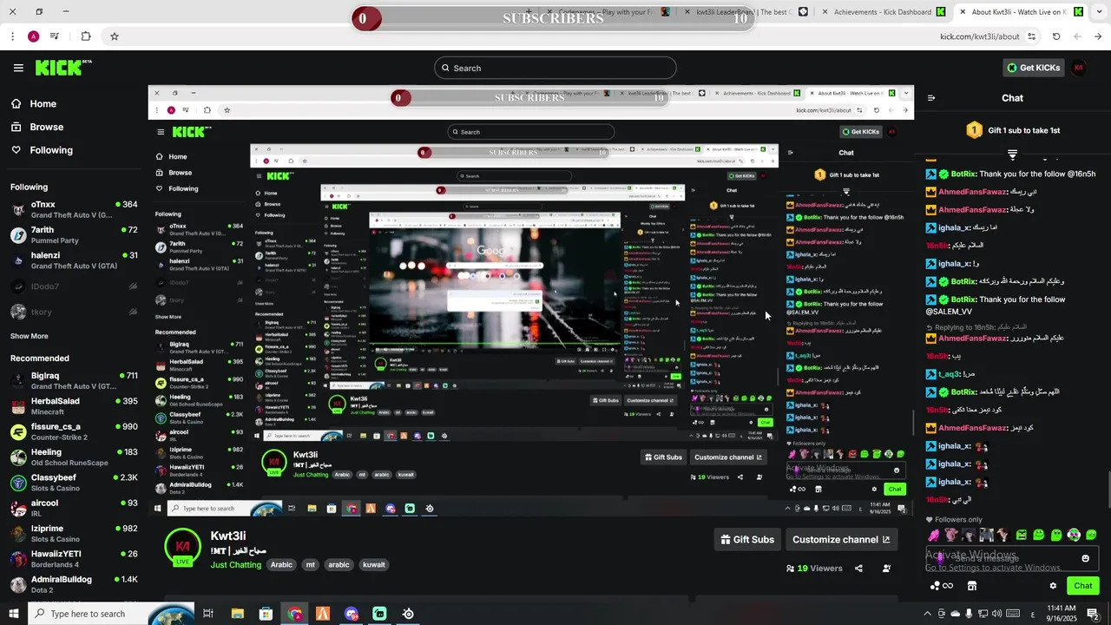This screenshot has height=625, width=1111.
Task: Click the follow user icon next to share
Action: click(886, 569)
